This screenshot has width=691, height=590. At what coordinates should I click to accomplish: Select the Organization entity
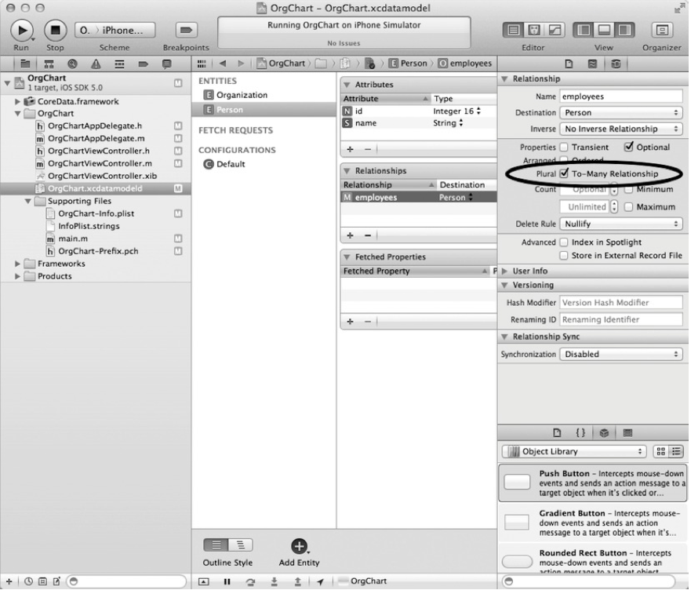point(242,95)
